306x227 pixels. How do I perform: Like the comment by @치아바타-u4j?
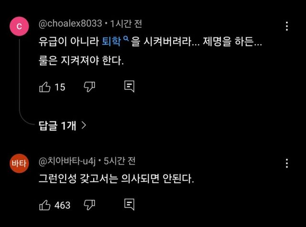44,205
